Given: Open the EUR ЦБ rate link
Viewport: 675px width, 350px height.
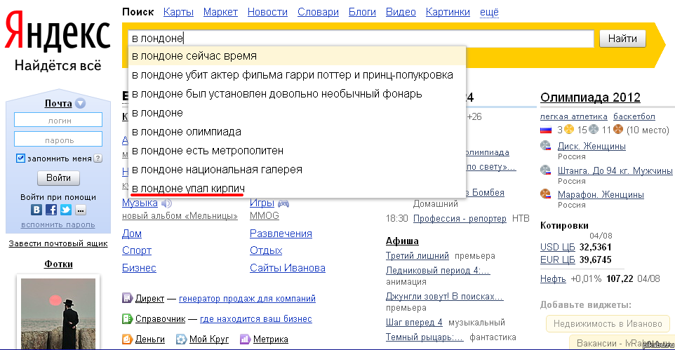Looking at the screenshot, I should 558,260.
